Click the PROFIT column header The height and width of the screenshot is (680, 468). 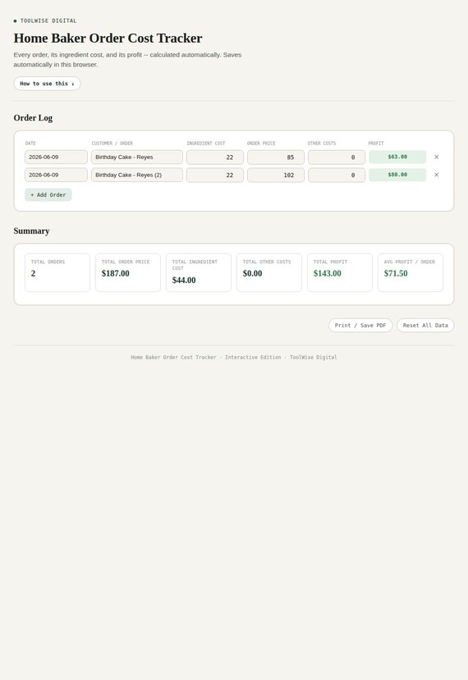[x=376, y=143]
